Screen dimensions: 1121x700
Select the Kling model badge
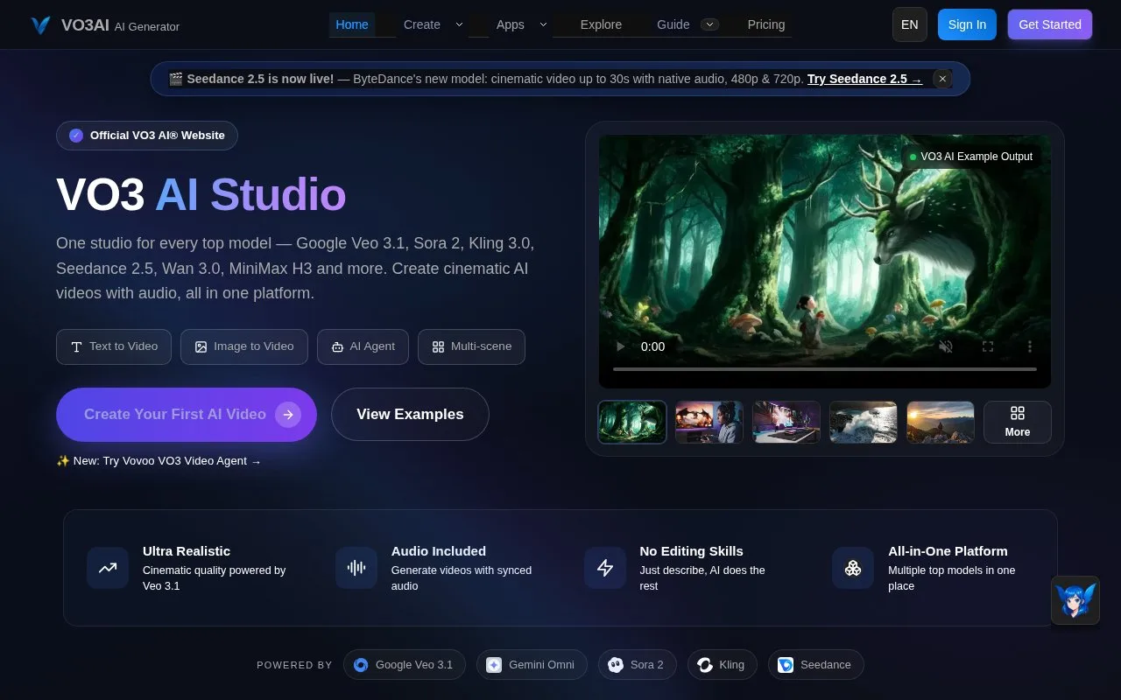coord(722,665)
